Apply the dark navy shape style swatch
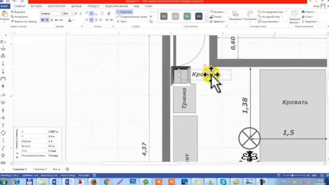 tap(199, 16)
